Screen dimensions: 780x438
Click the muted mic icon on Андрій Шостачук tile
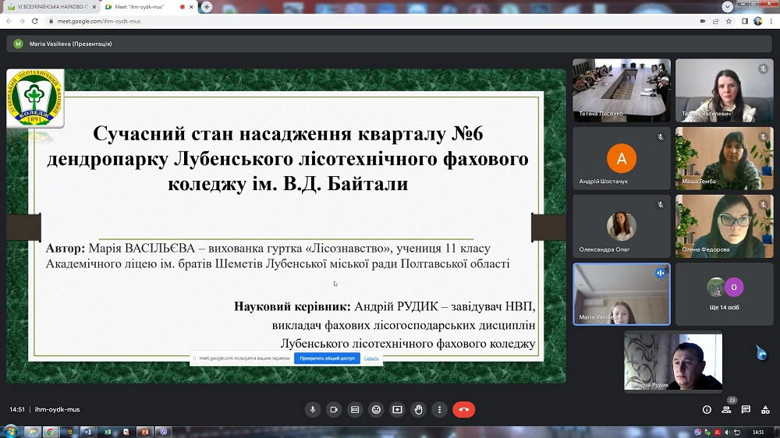pos(660,137)
